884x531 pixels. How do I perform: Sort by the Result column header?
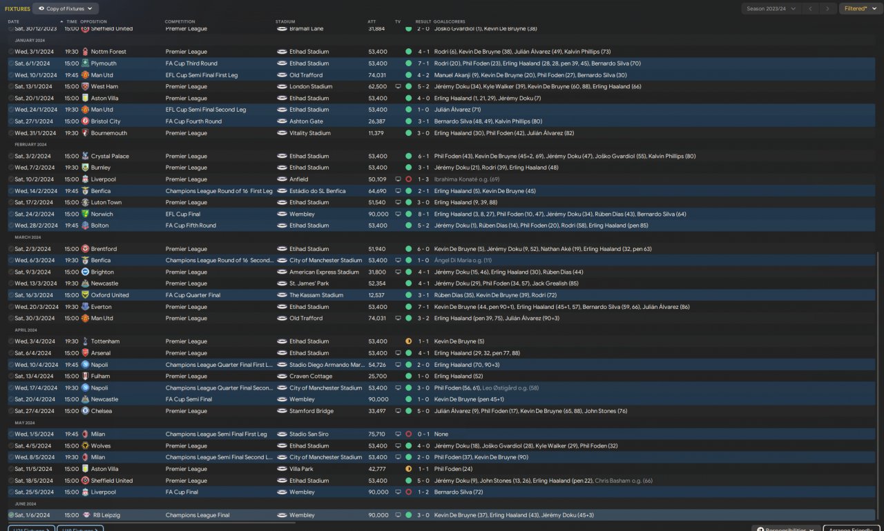point(423,21)
